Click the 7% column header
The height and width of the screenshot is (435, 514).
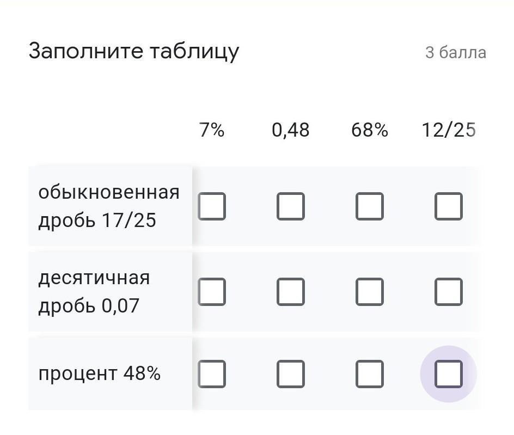point(212,130)
